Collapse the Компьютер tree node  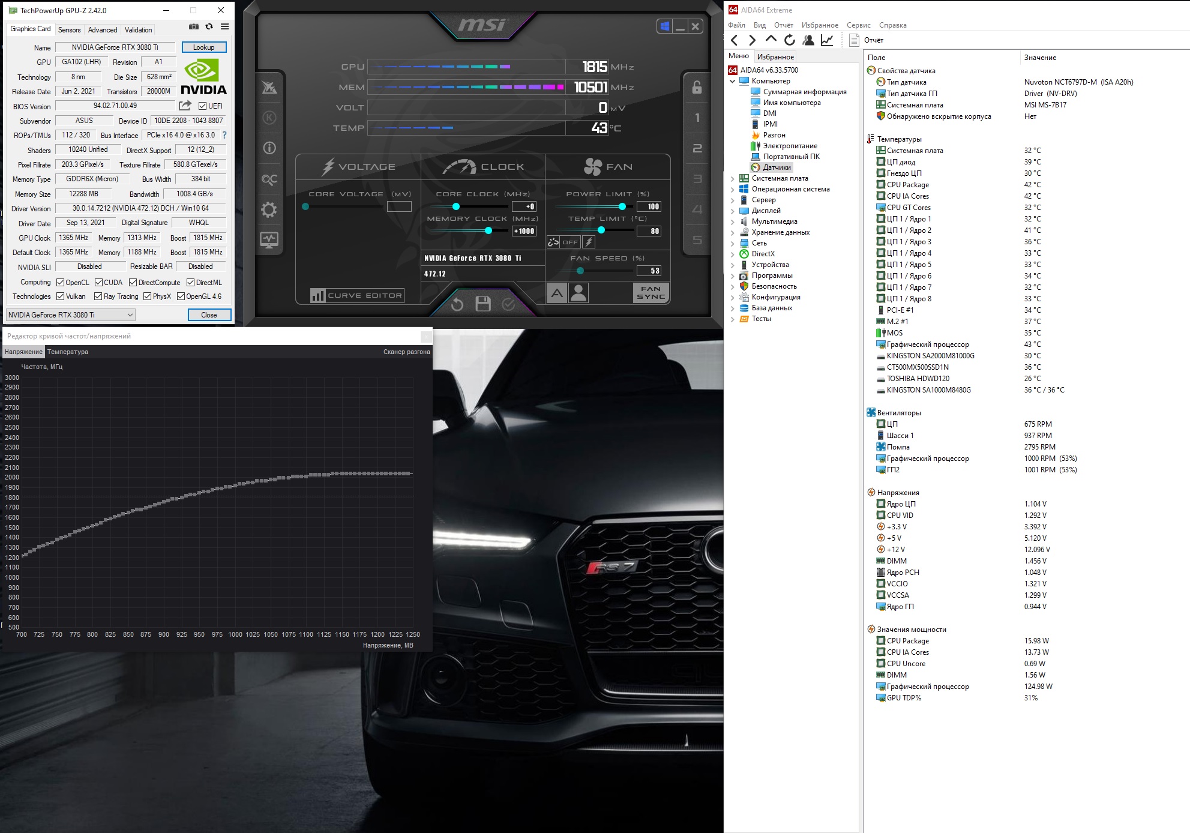tap(732, 81)
